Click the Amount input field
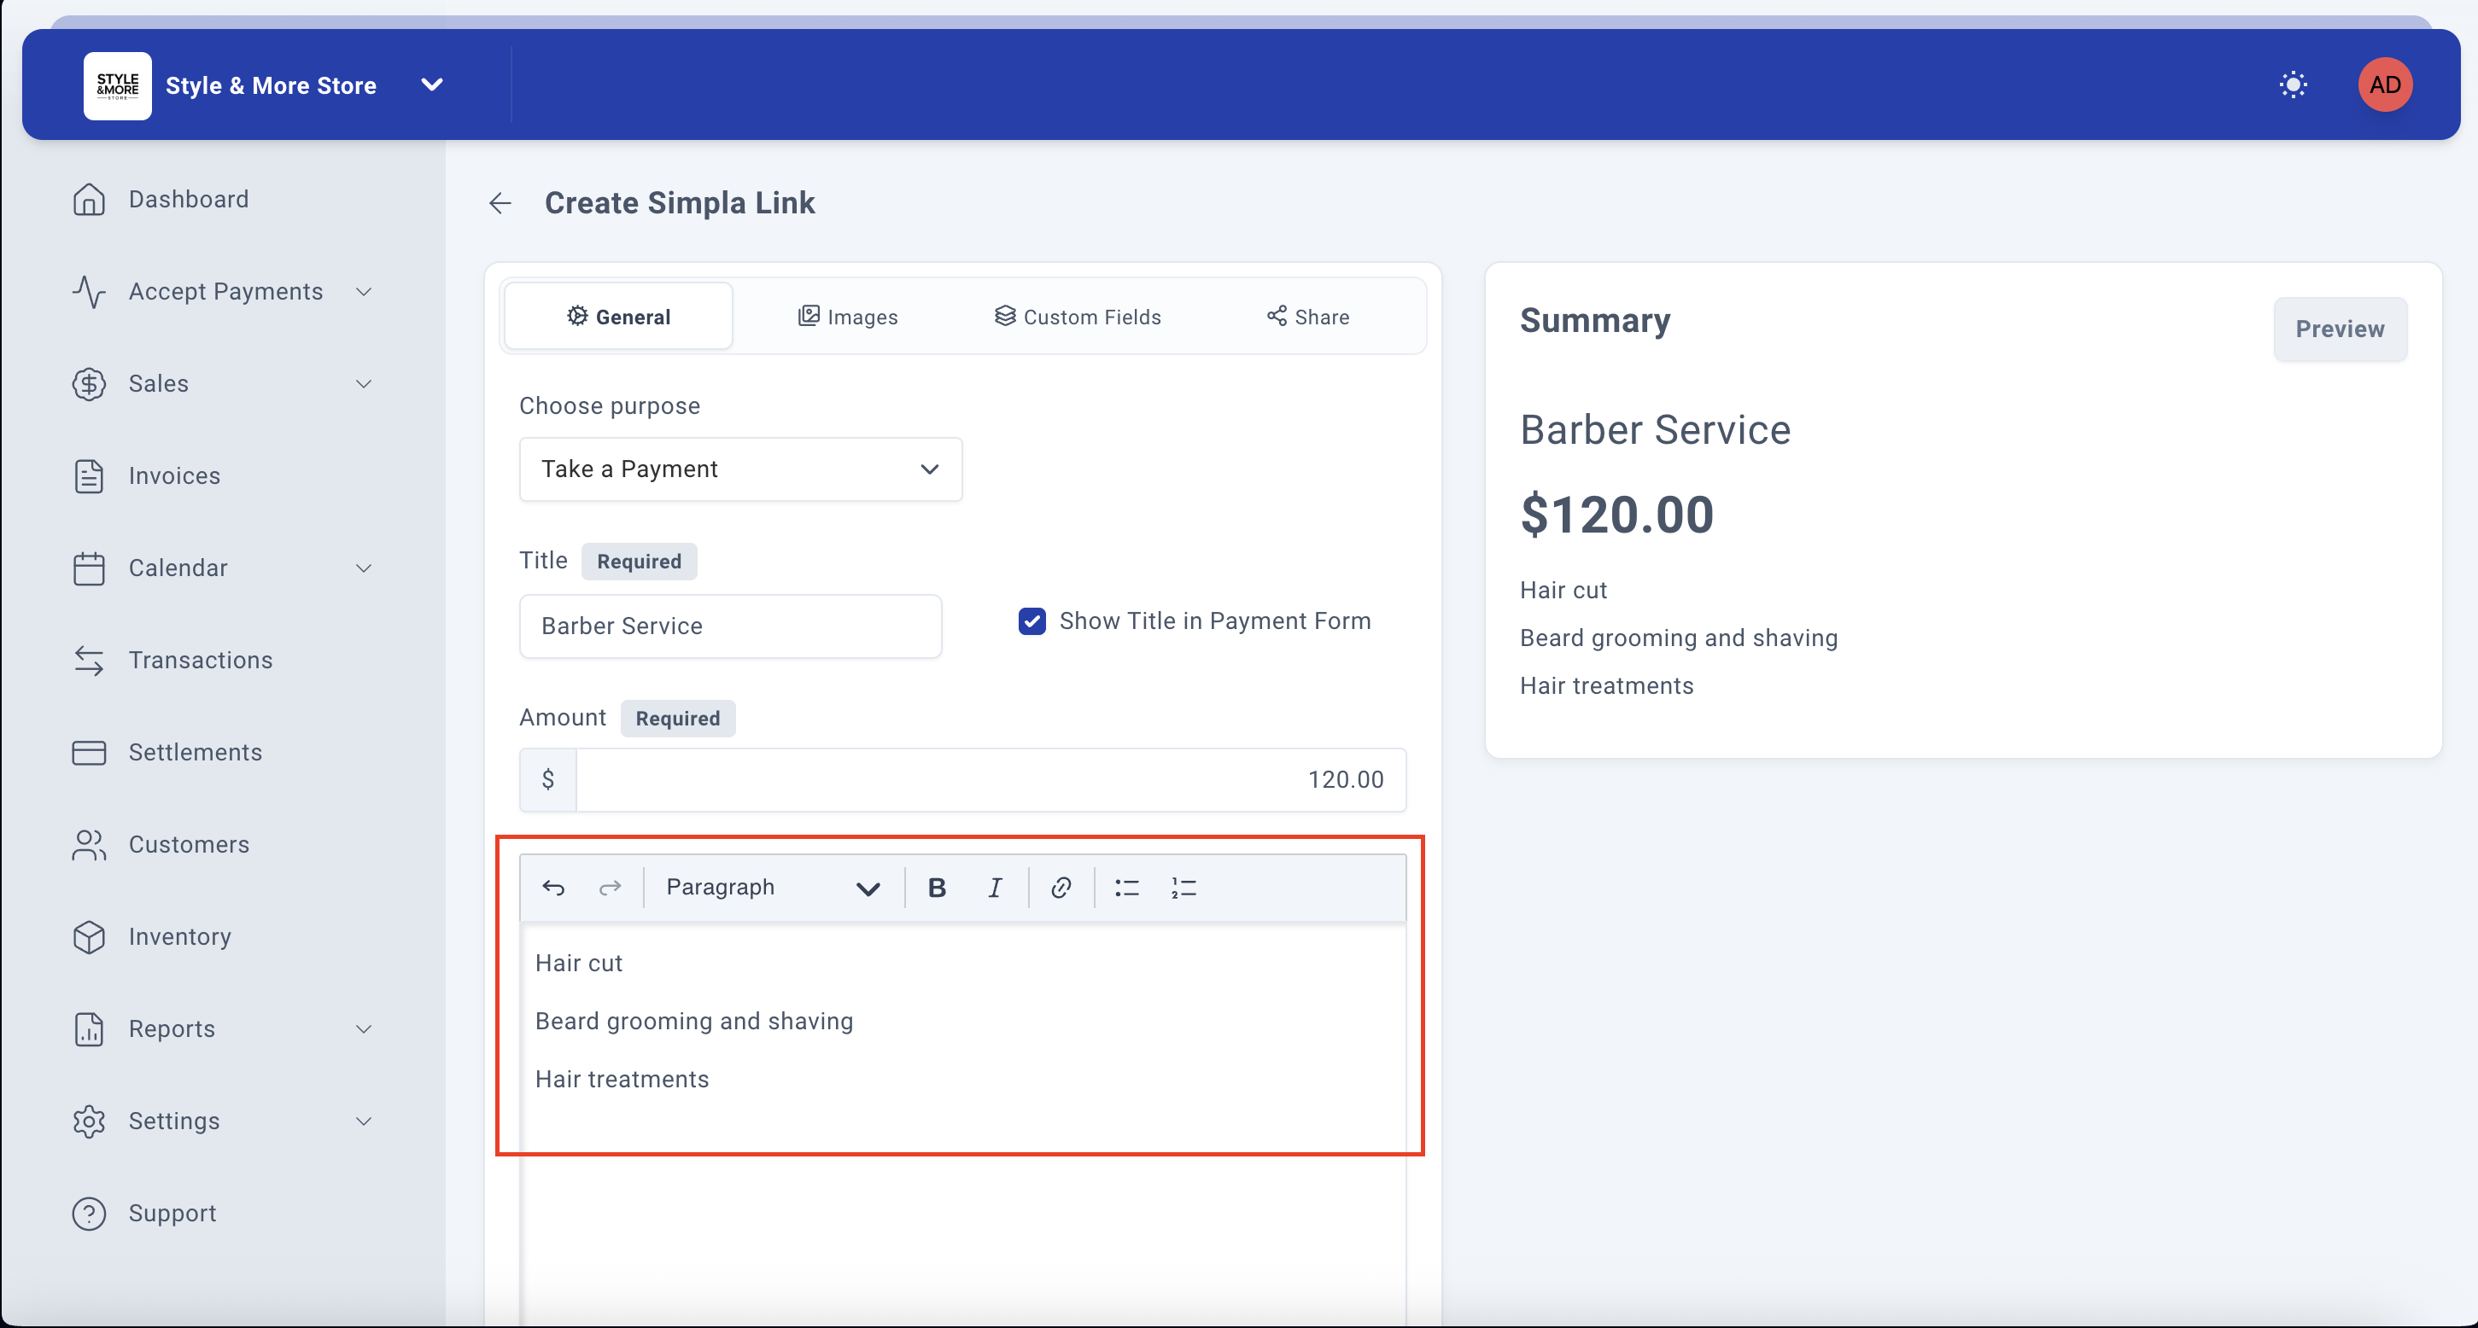 click(990, 780)
